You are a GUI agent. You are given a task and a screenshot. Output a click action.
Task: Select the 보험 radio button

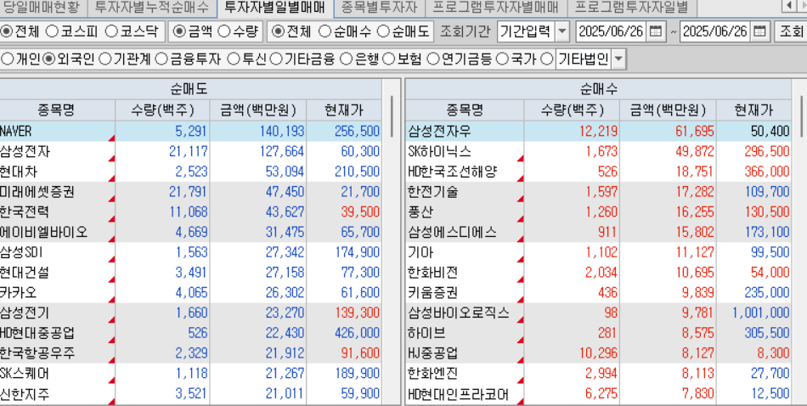click(x=389, y=59)
